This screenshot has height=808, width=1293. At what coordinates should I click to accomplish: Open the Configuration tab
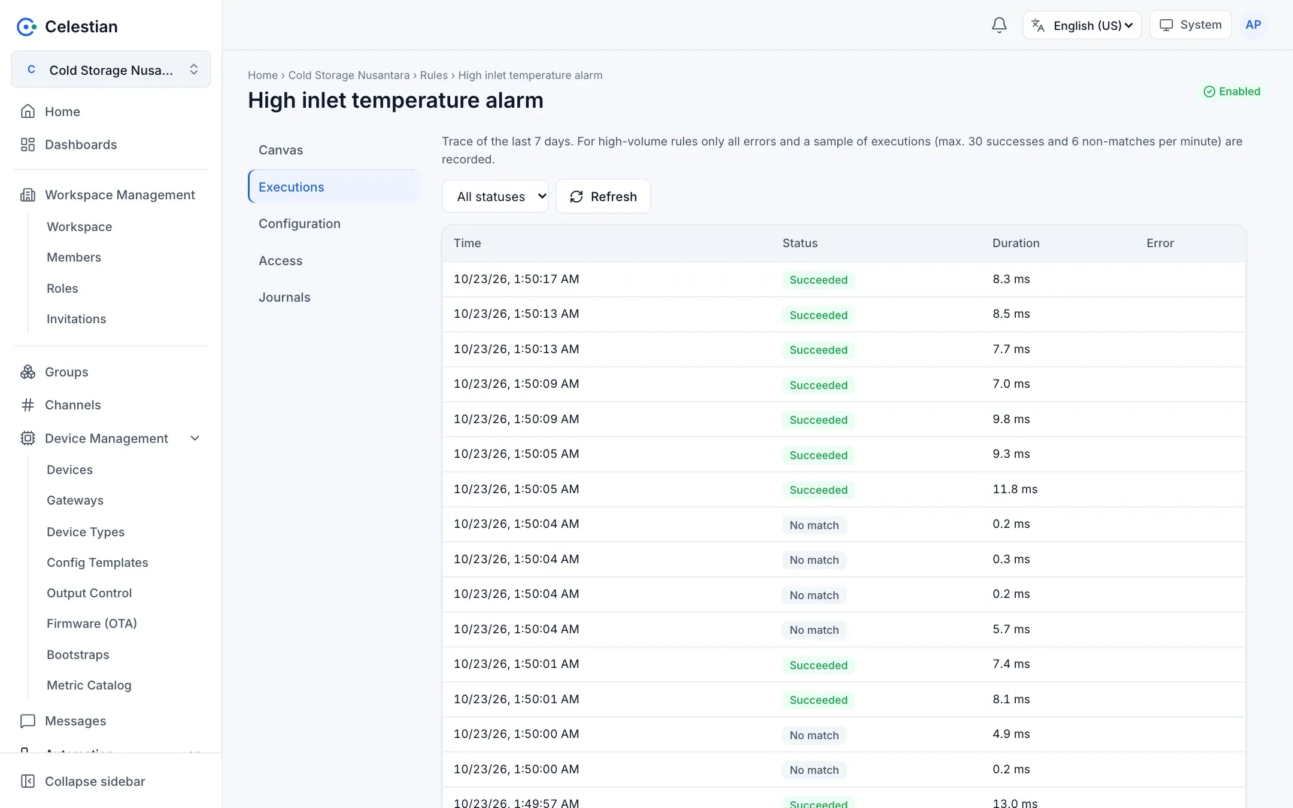tap(333, 224)
